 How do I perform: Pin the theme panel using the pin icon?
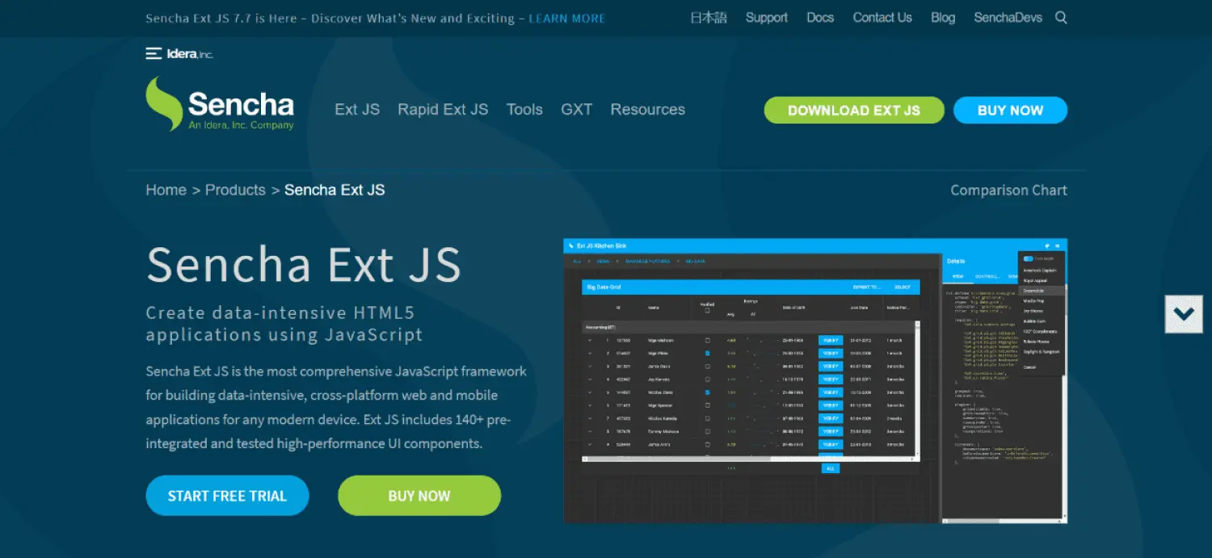(1047, 246)
